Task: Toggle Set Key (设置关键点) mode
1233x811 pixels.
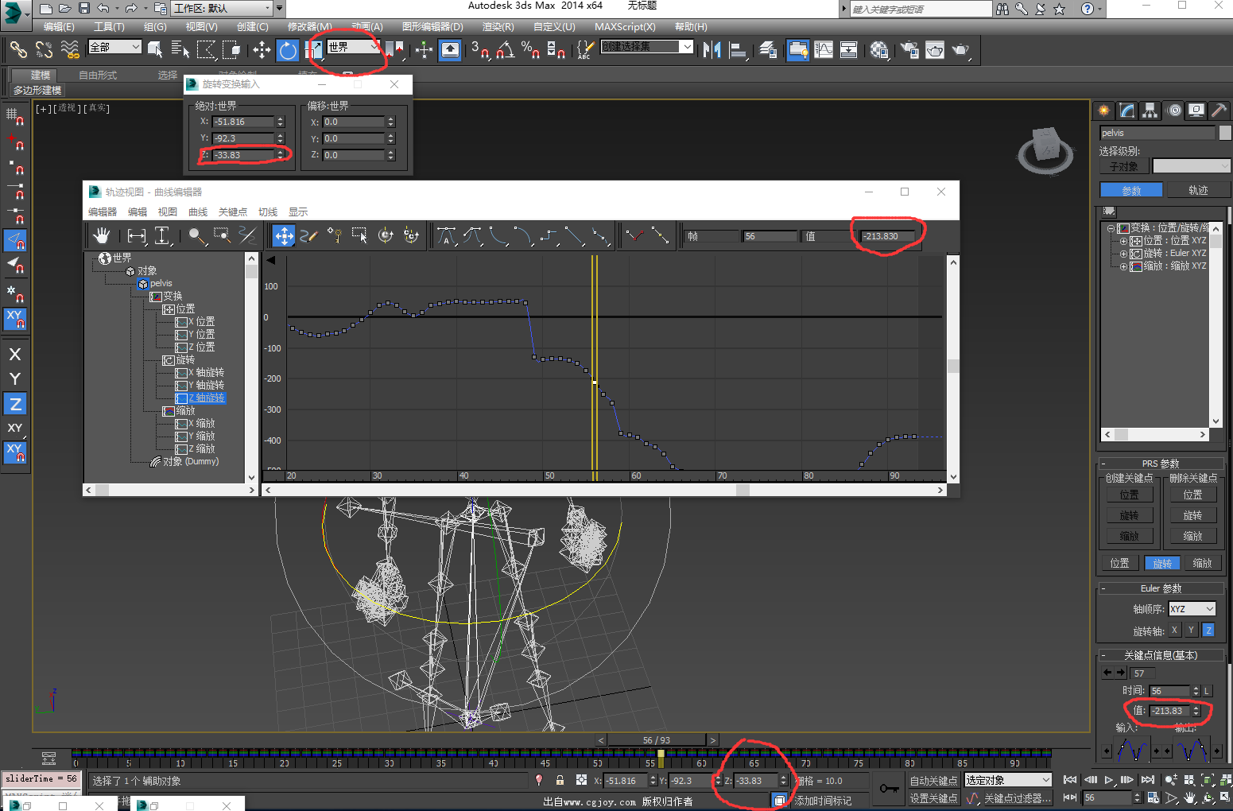Action: [933, 798]
